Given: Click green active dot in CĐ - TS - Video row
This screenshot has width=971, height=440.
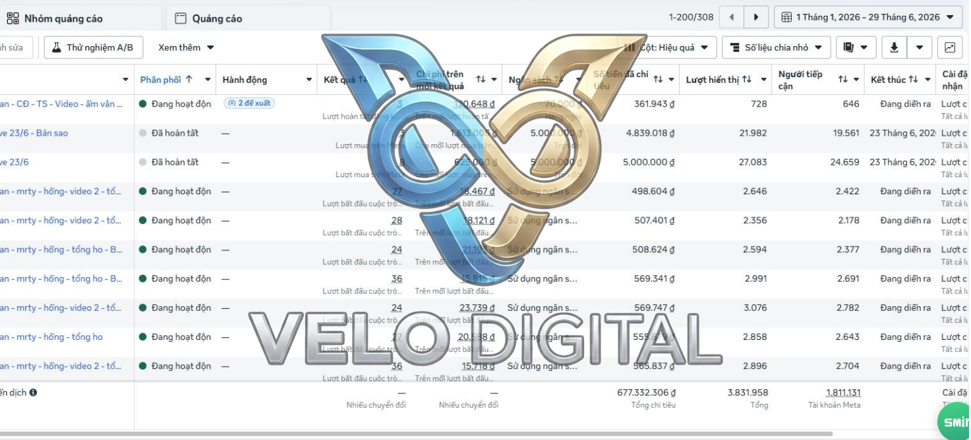Looking at the screenshot, I should [x=142, y=104].
